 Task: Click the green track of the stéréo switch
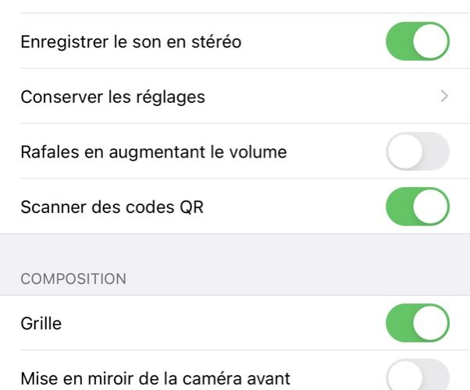coord(400,41)
